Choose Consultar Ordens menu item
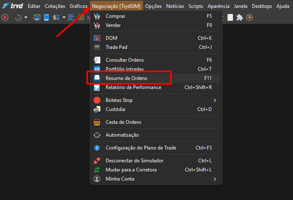 pyautogui.click(x=156, y=60)
